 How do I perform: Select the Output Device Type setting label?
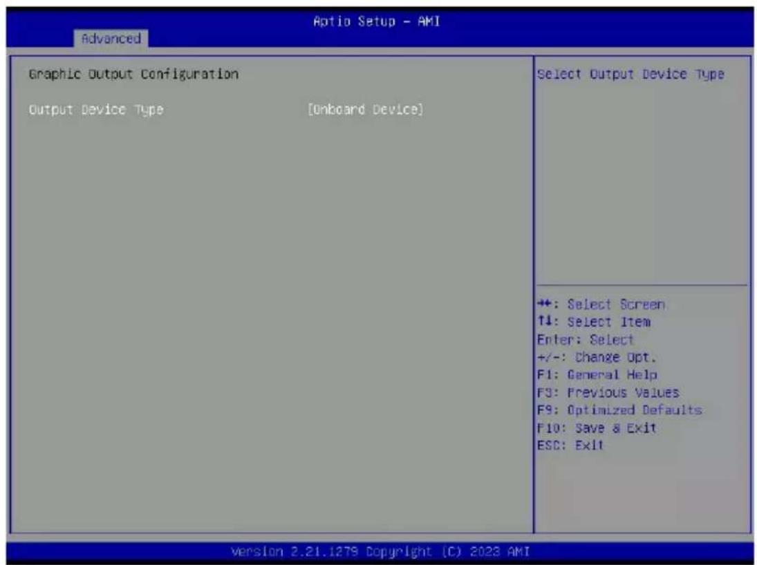coord(96,110)
